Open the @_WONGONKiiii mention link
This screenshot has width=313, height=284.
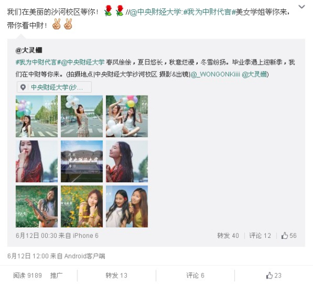point(215,74)
